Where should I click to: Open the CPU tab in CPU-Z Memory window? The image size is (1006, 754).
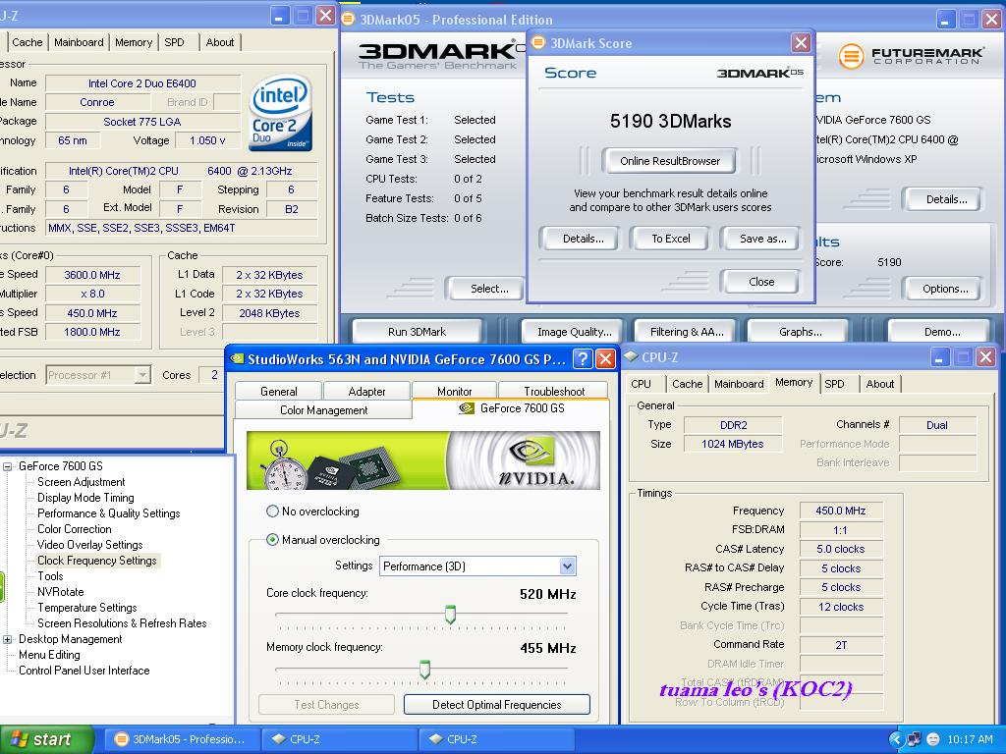tap(641, 384)
